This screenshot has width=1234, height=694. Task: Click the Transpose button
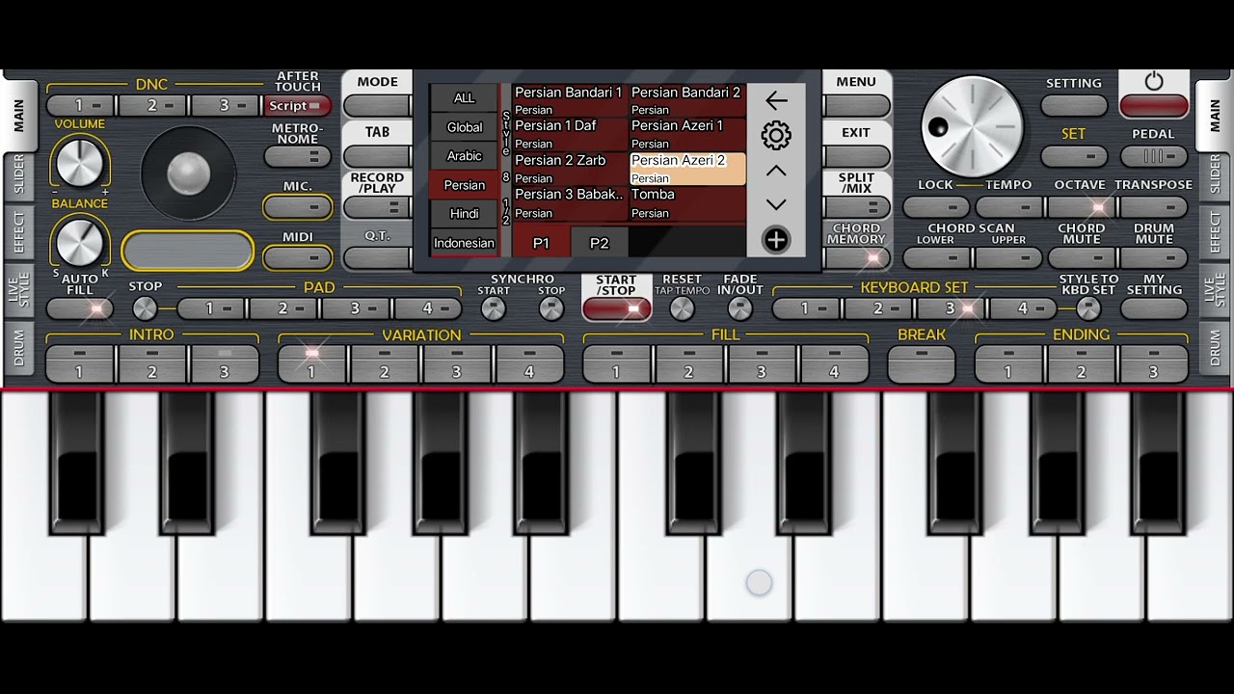pyautogui.click(x=1154, y=207)
